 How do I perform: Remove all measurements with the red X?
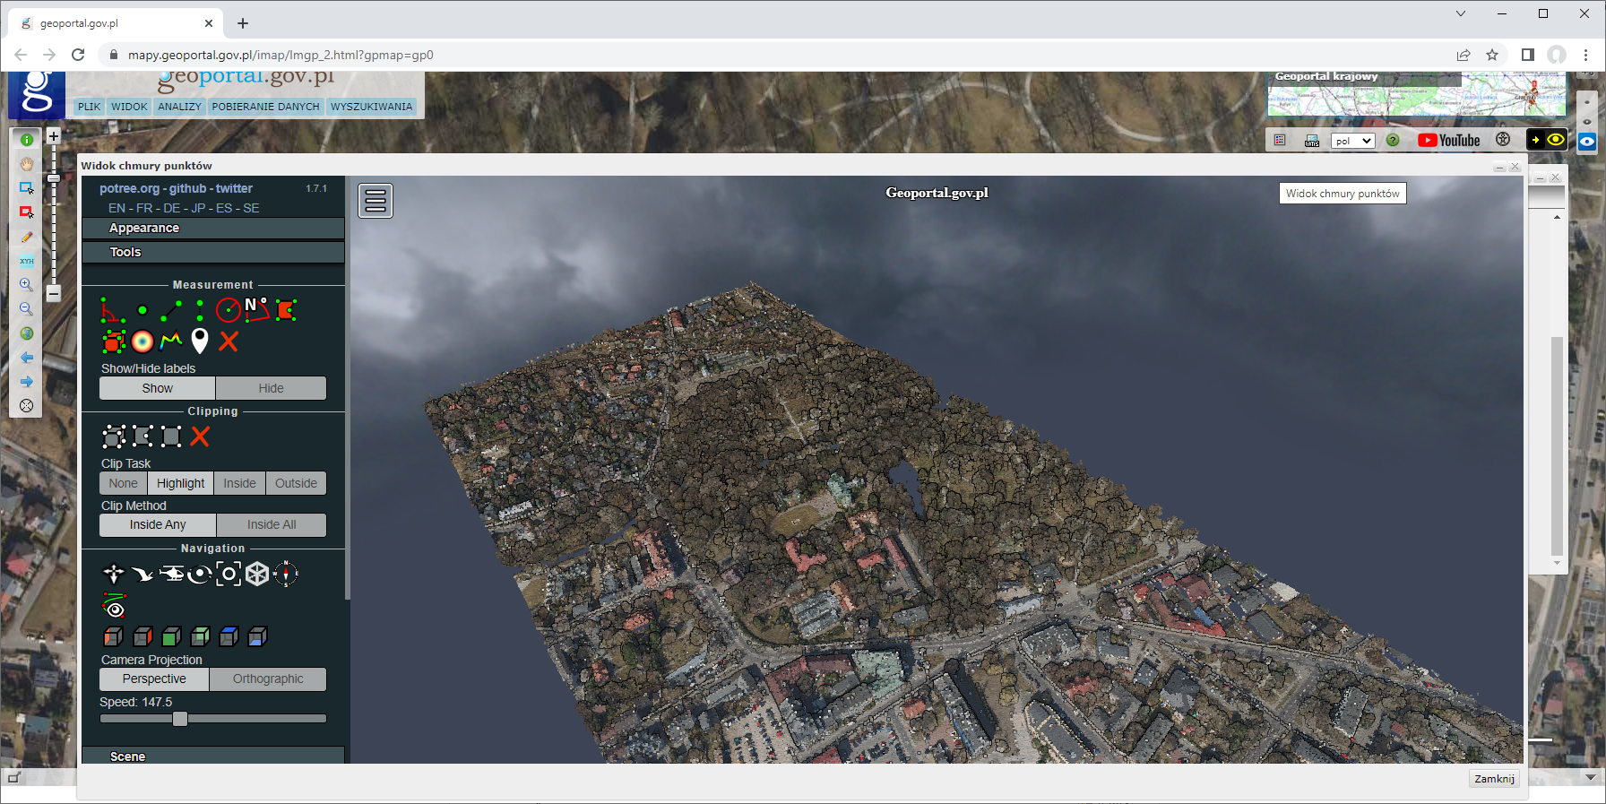pyautogui.click(x=229, y=341)
